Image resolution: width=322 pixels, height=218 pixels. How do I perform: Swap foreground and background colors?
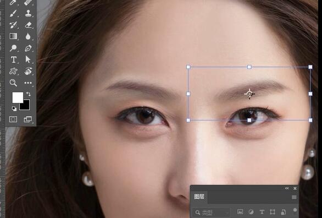pyautogui.click(x=29, y=94)
